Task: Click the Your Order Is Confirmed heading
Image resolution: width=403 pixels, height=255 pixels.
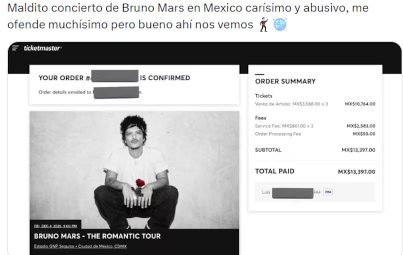Action: click(x=115, y=78)
